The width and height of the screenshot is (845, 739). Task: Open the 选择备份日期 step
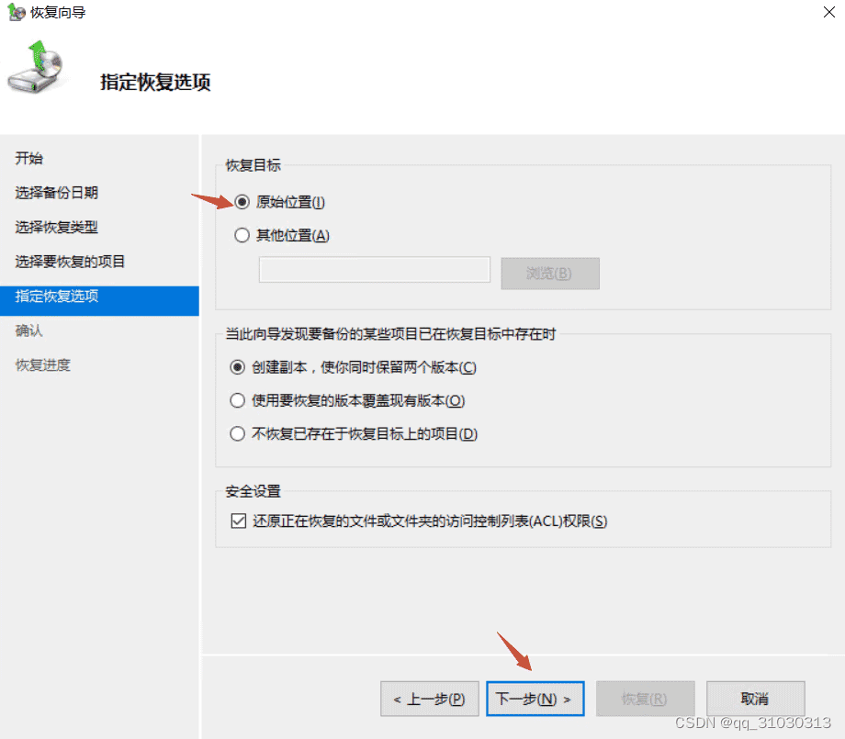57,193
